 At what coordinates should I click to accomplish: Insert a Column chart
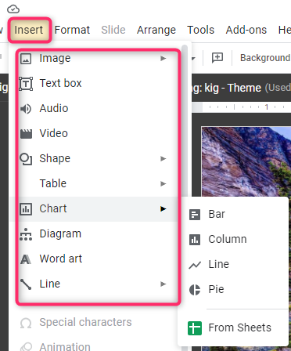coord(228,239)
